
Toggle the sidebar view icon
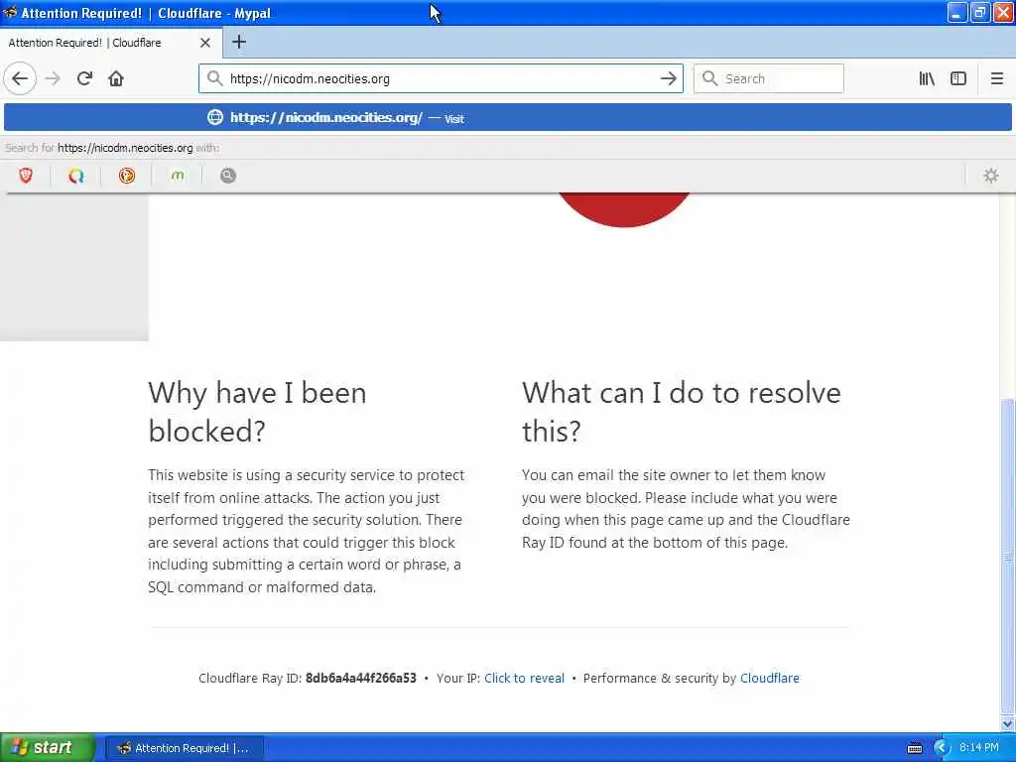pos(958,78)
